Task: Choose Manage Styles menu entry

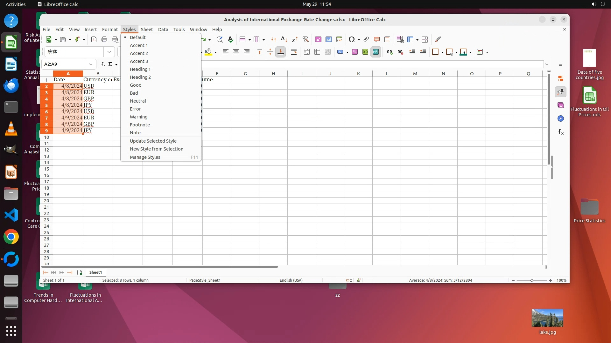Action: tap(145, 157)
